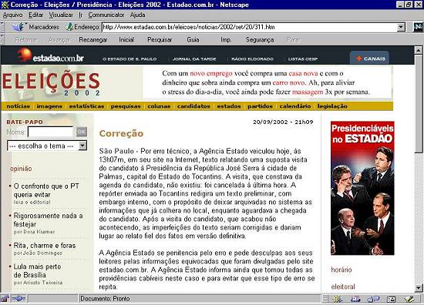Click the Parar stop toolbar button
Screen dimensions: 424x305
[294, 40]
